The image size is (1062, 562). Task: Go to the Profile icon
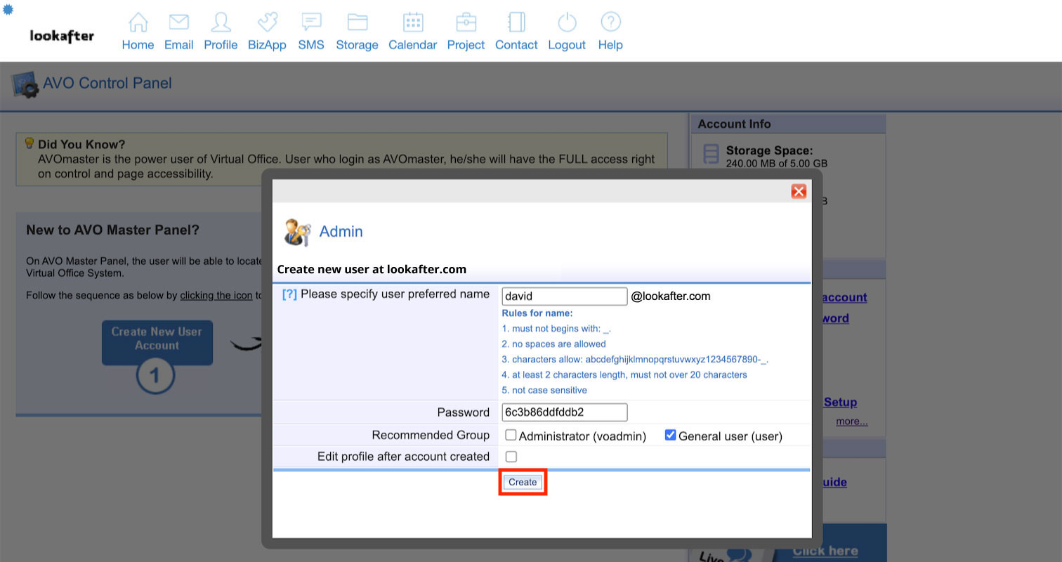(221, 23)
